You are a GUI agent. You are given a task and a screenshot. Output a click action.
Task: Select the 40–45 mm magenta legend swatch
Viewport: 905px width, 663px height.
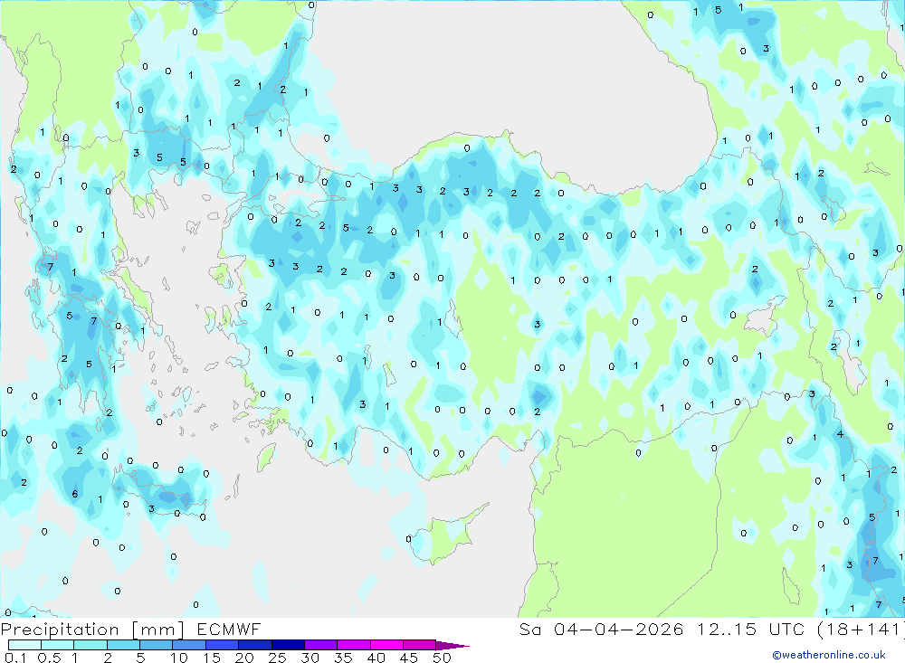coord(386,645)
